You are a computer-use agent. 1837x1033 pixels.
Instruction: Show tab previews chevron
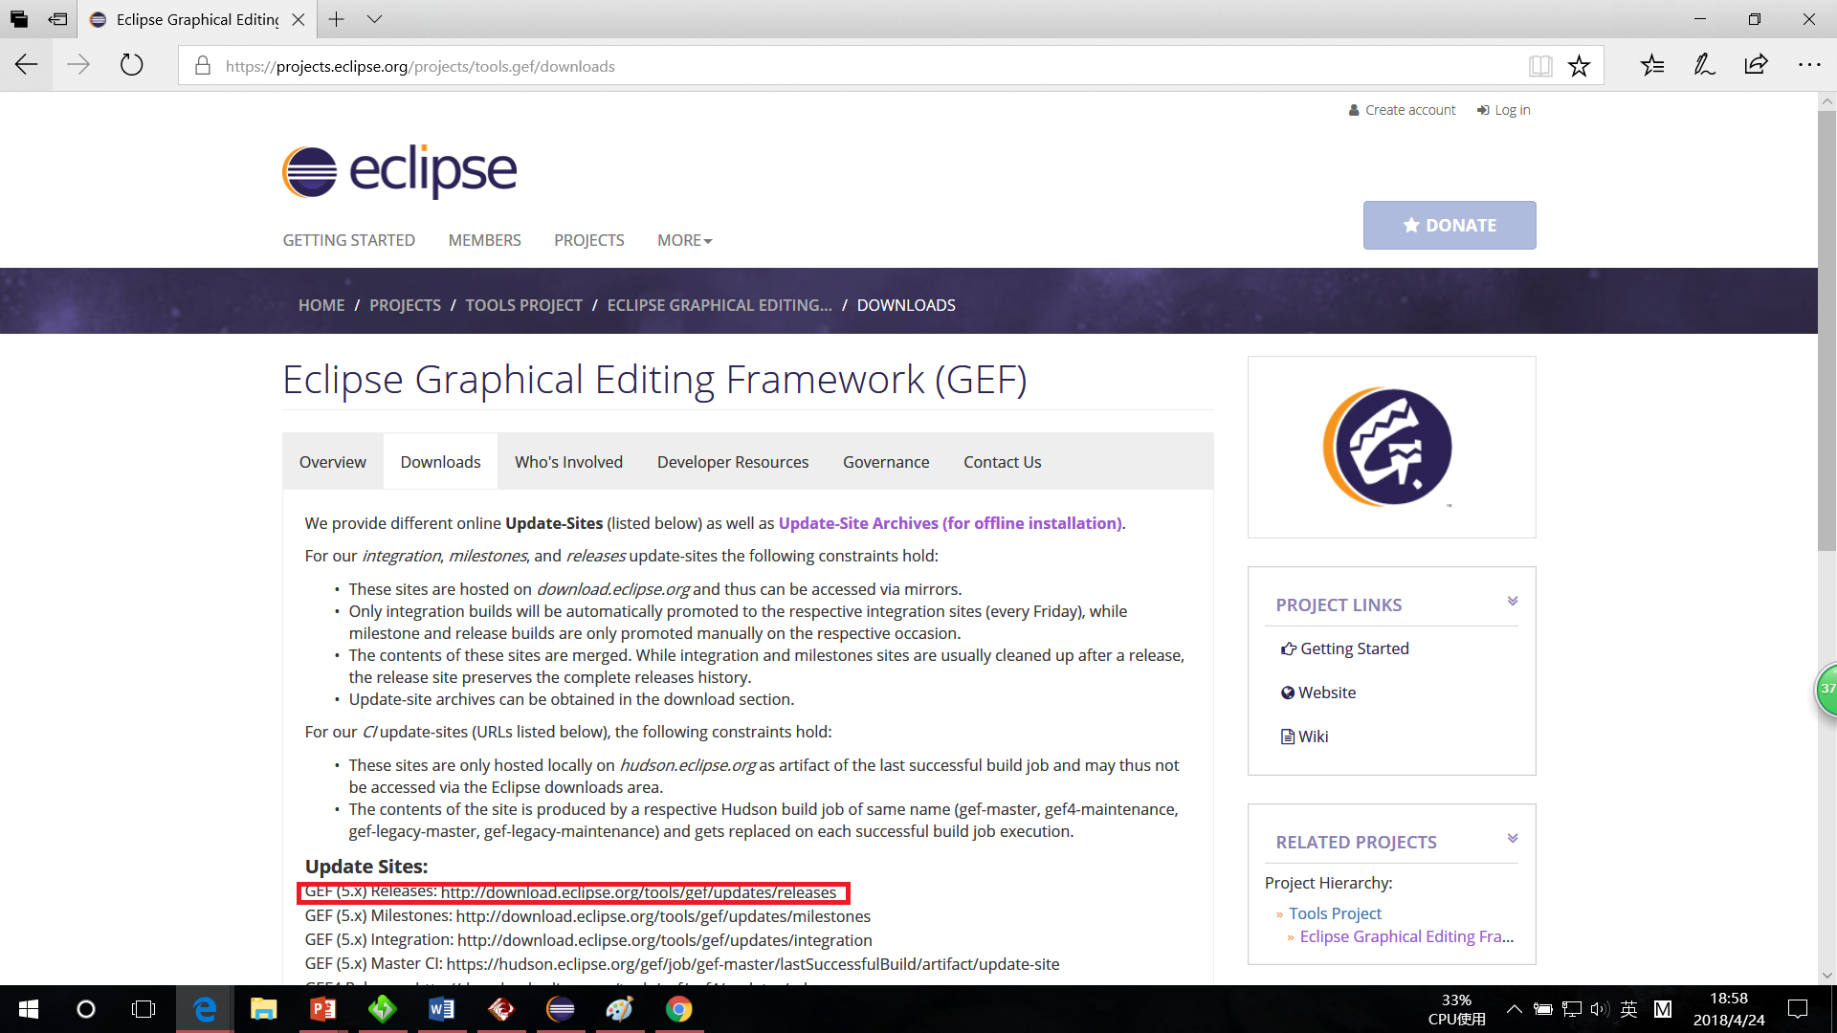click(x=375, y=19)
